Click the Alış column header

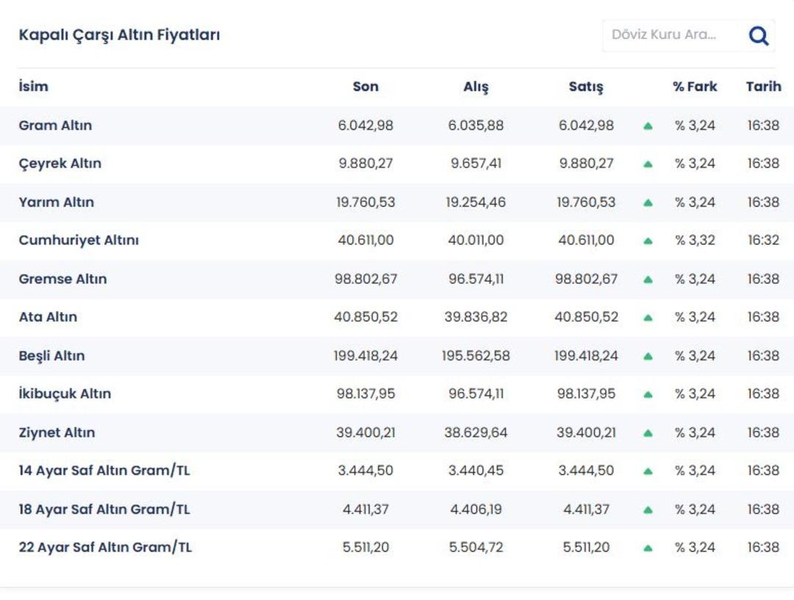(476, 87)
